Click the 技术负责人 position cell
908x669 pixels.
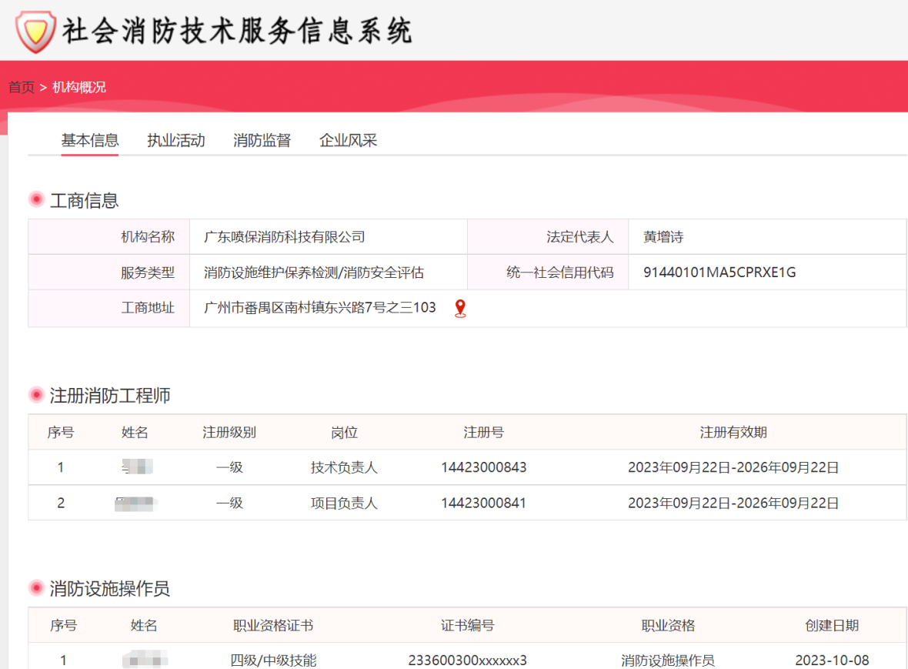[344, 467]
